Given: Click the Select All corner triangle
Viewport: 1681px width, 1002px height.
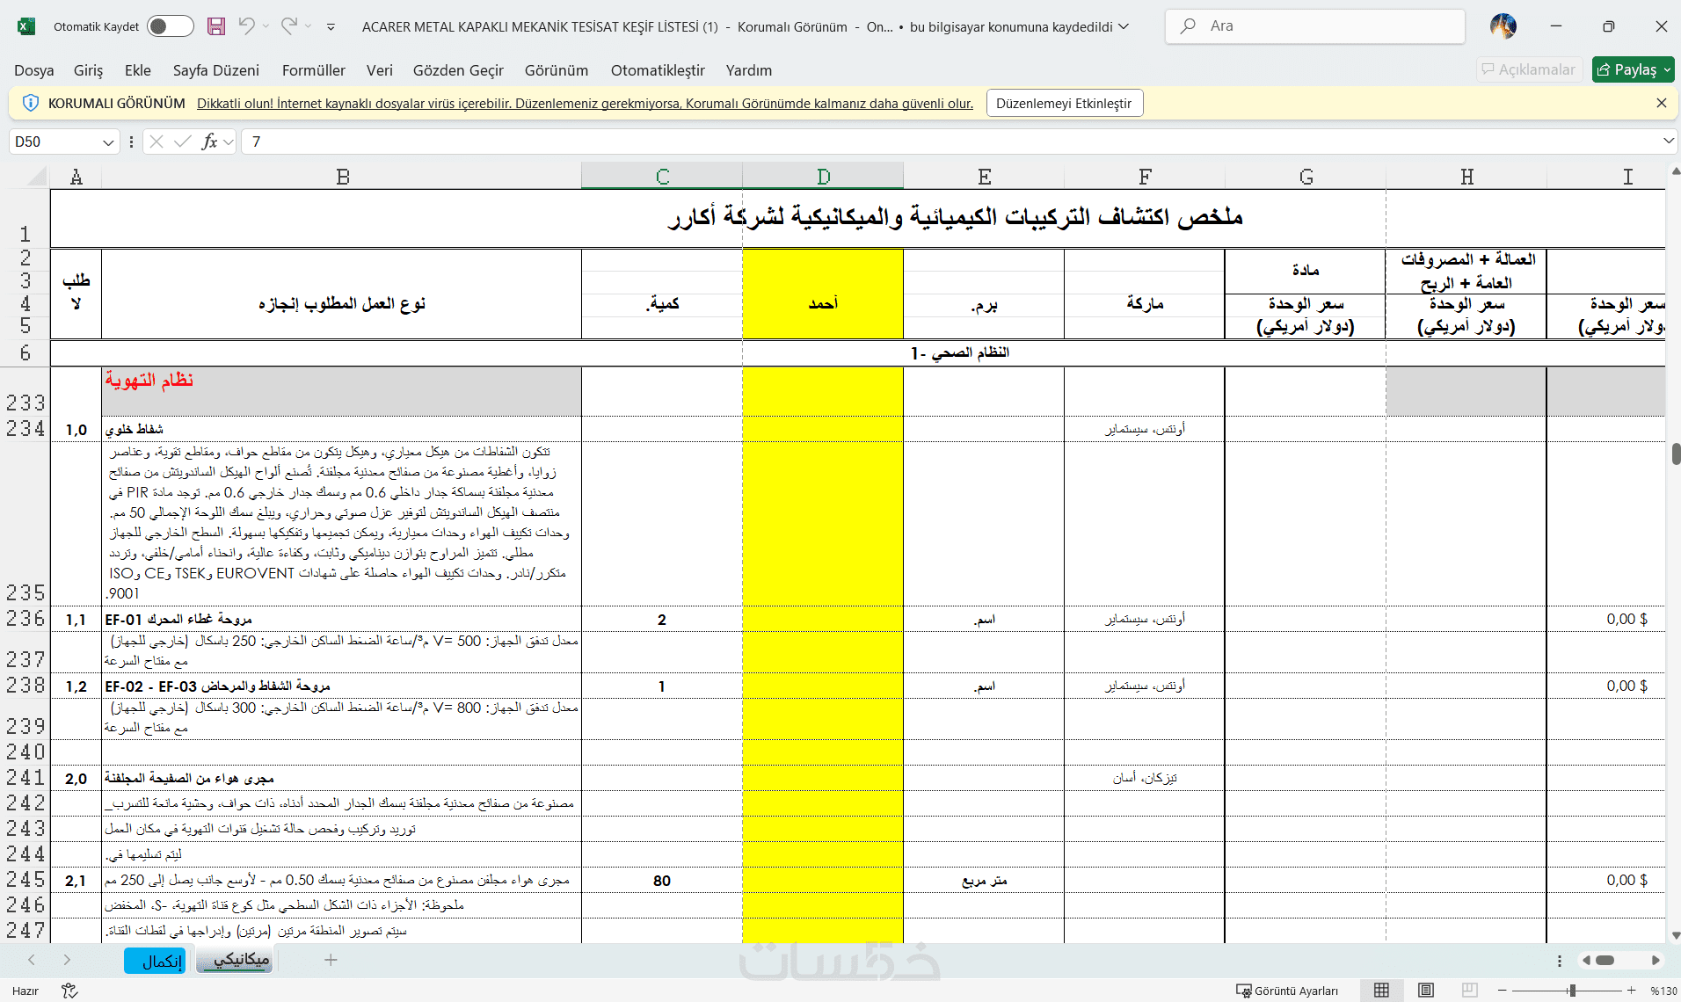Looking at the screenshot, I should (36, 177).
